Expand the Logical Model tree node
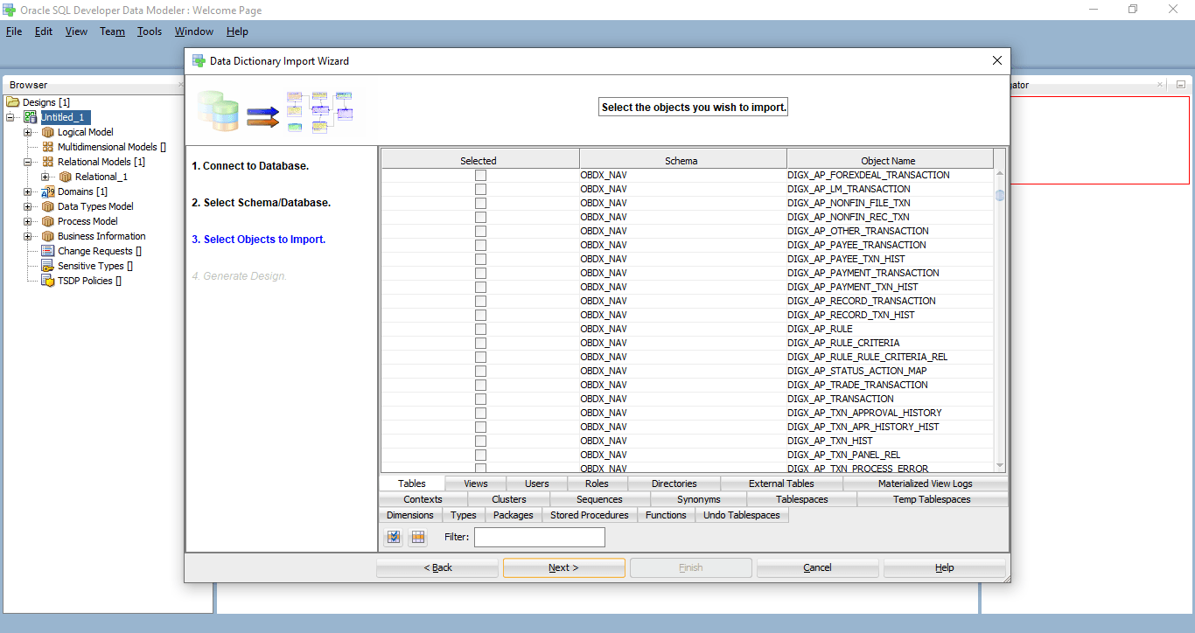1195x633 pixels. [x=28, y=132]
